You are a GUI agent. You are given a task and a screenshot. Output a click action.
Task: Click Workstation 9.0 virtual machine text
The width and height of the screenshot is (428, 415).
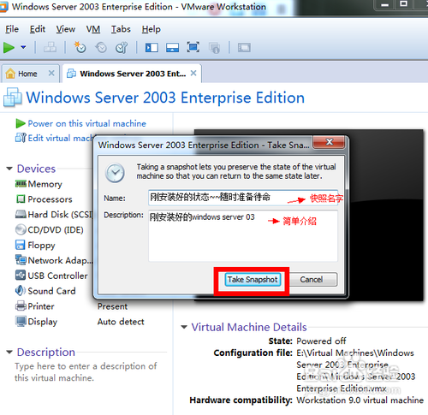pos(360,400)
